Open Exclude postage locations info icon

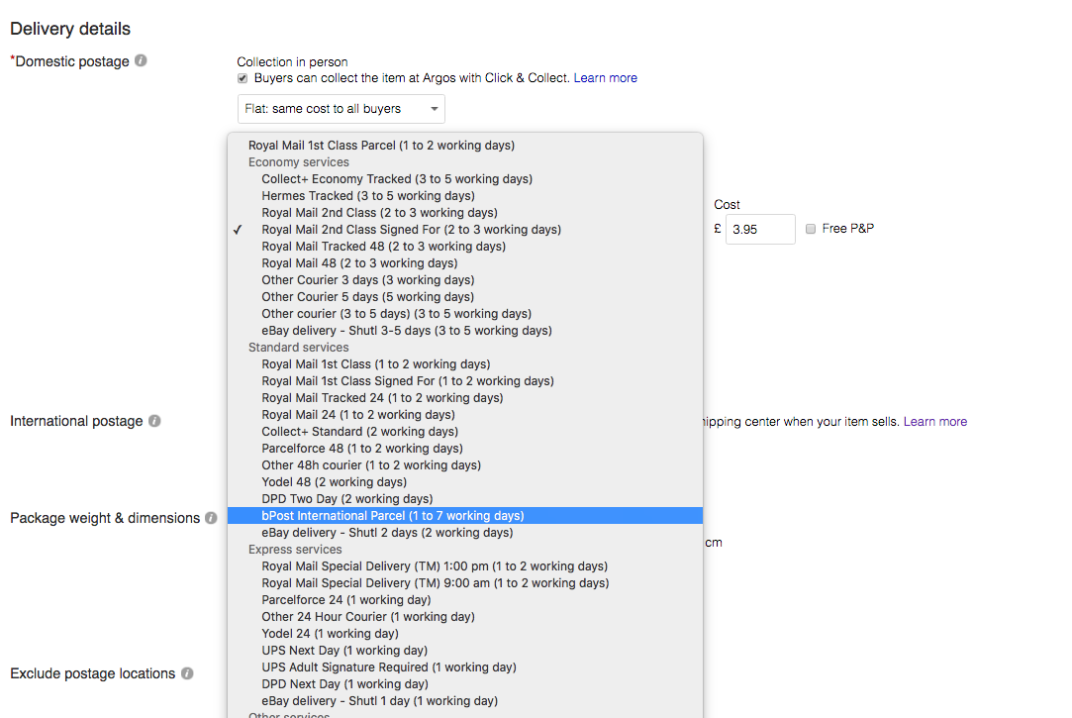tap(187, 672)
